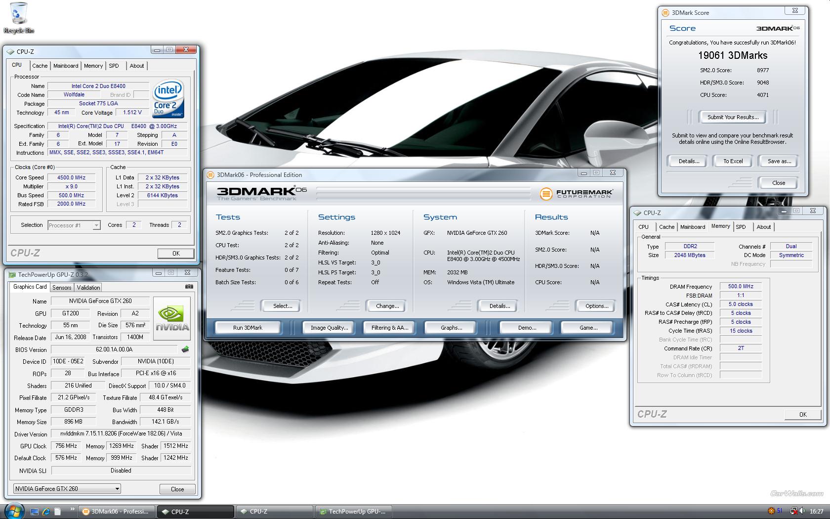Click Run 3DMark button
The height and width of the screenshot is (519, 830).
pos(248,328)
